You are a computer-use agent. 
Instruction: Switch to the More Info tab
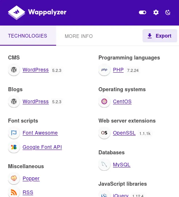79,36
